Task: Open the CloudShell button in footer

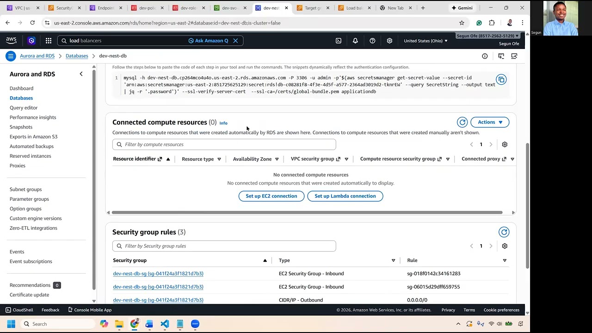Action: [x=19, y=310]
